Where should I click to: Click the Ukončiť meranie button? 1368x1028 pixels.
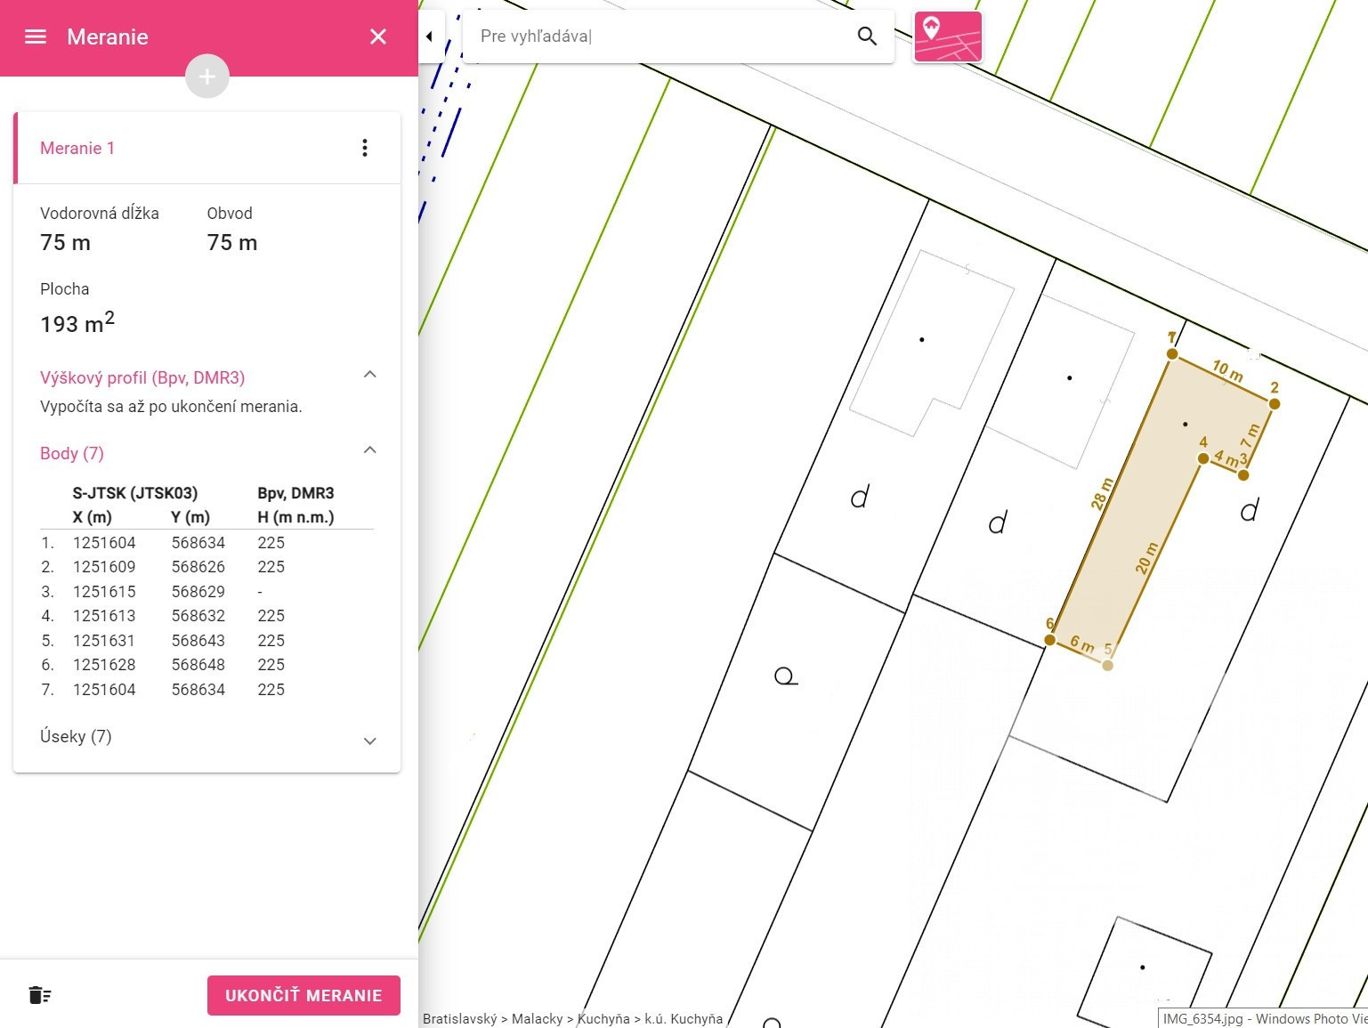click(x=304, y=995)
